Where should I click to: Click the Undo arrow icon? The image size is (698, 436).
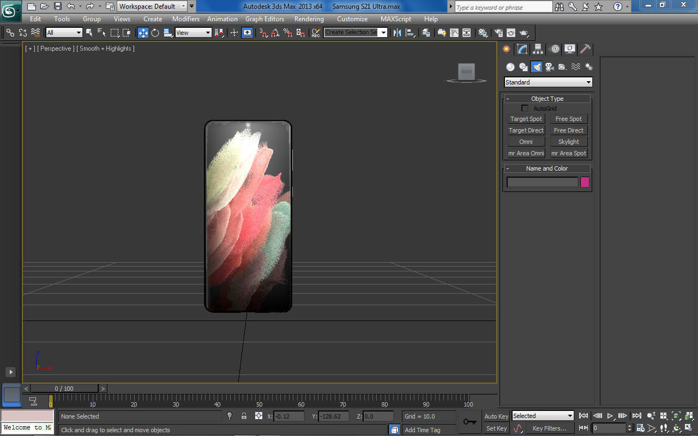coord(70,7)
